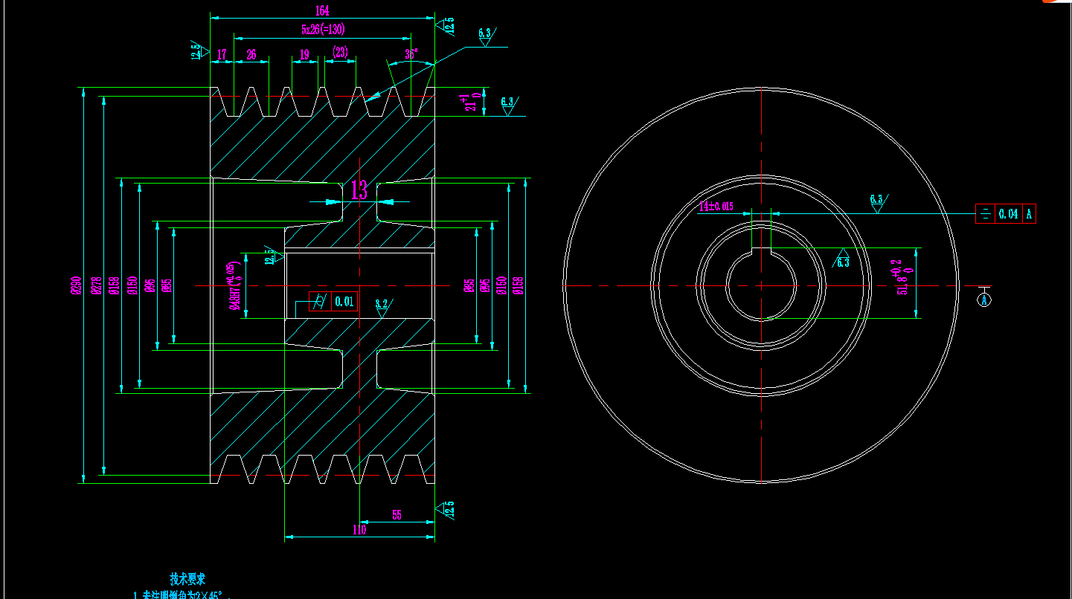Click Ø95 on the section view's left side
The height and width of the screenshot is (599, 1072).
click(150, 286)
